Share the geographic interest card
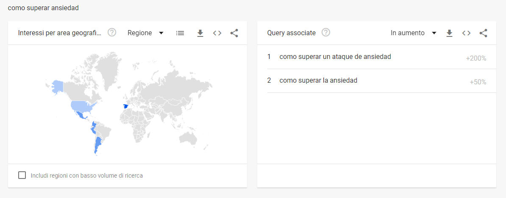This screenshot has height=198, width=506. [x=234, y=33]
